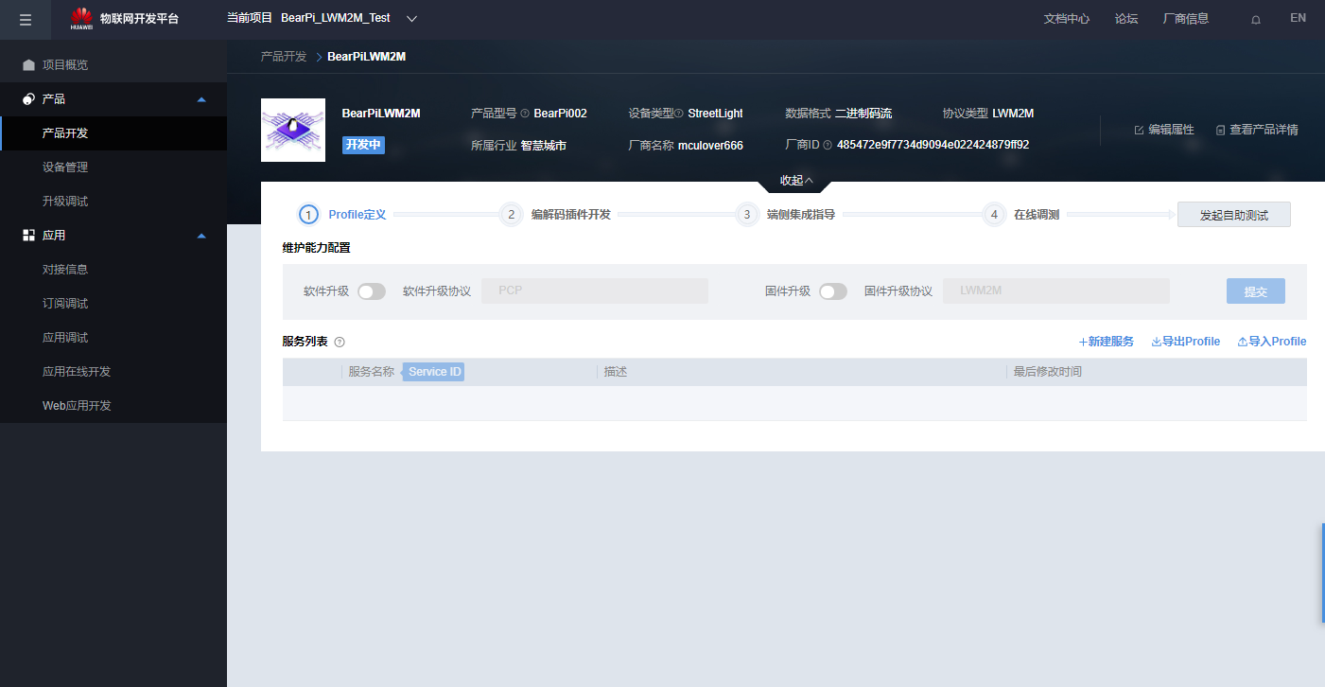Collapse the product info panel with 收起

(x=796, y=181)
